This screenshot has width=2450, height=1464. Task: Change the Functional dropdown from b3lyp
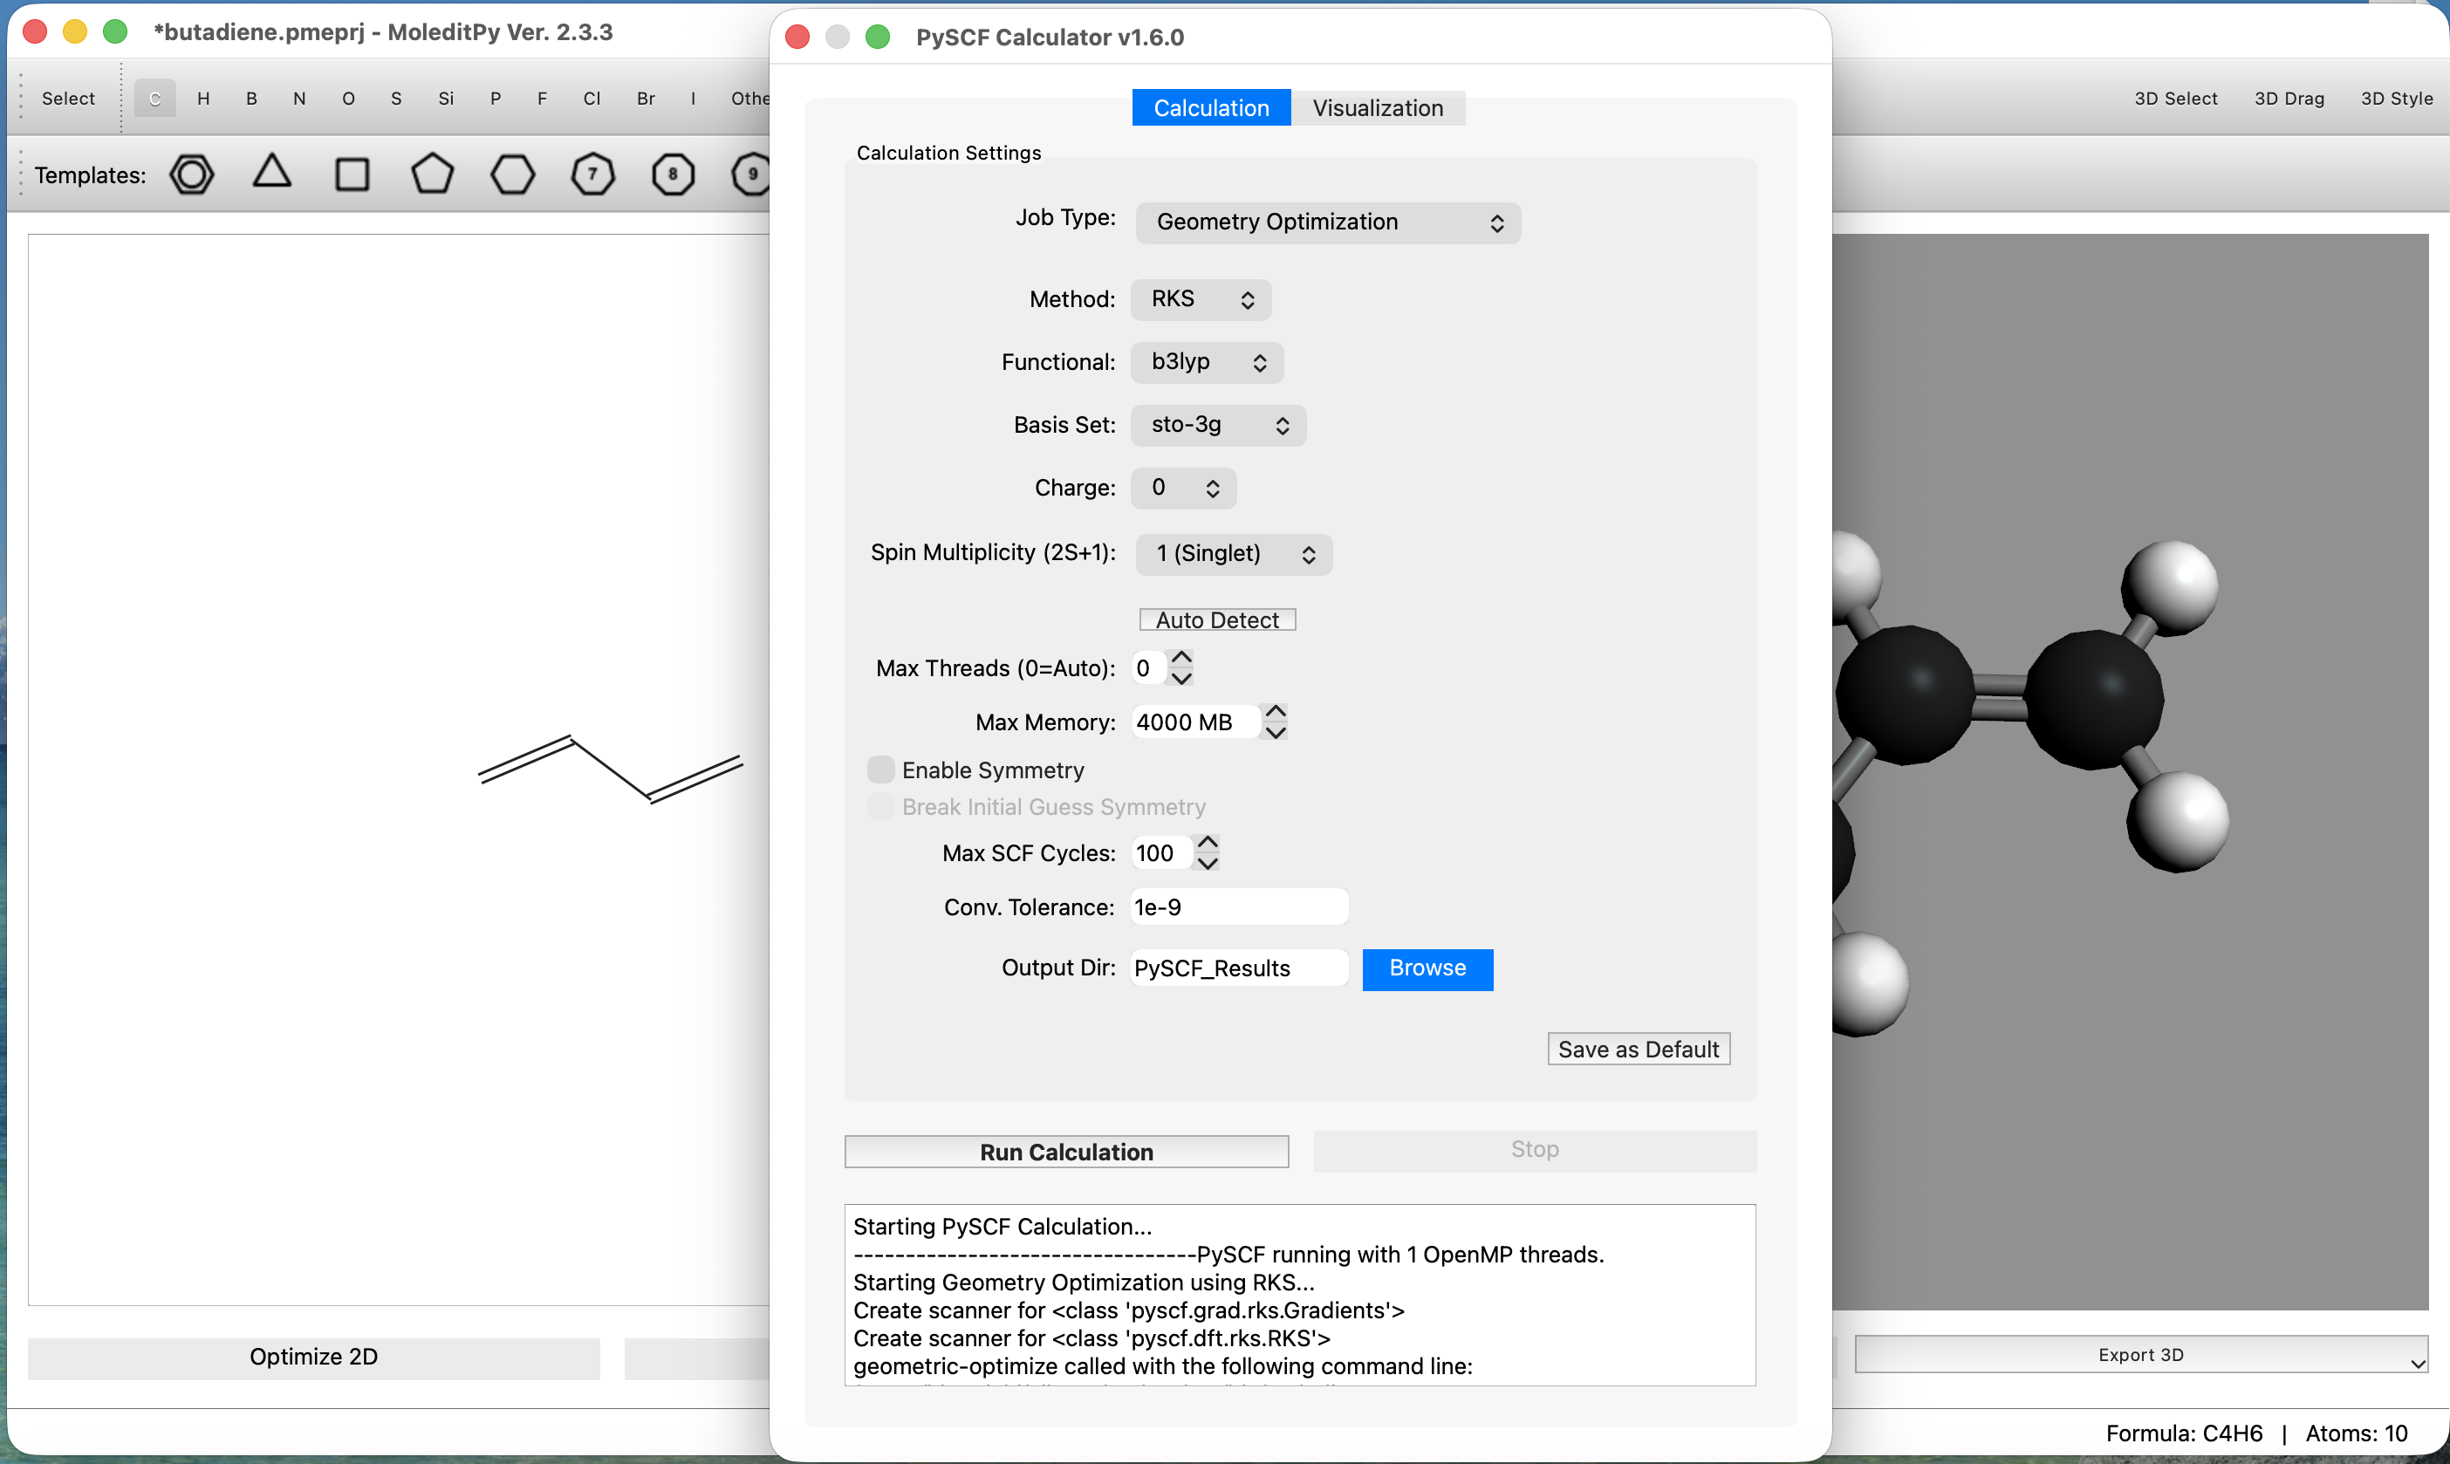click(x=1205, y=362)
